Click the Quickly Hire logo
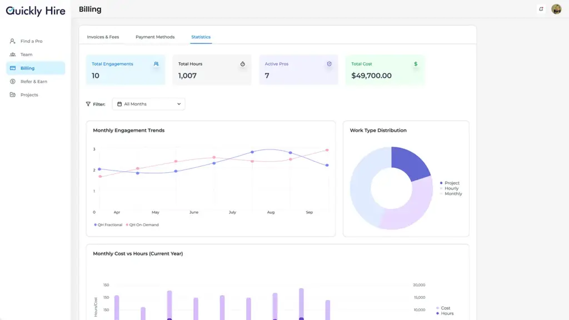This screenshot has height=320, width=569. [36, 11]
